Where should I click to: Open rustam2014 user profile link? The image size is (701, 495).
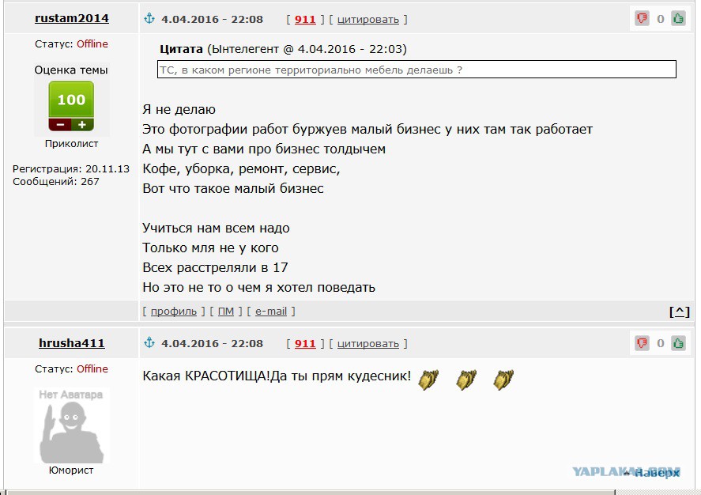(x=72, y=18)
